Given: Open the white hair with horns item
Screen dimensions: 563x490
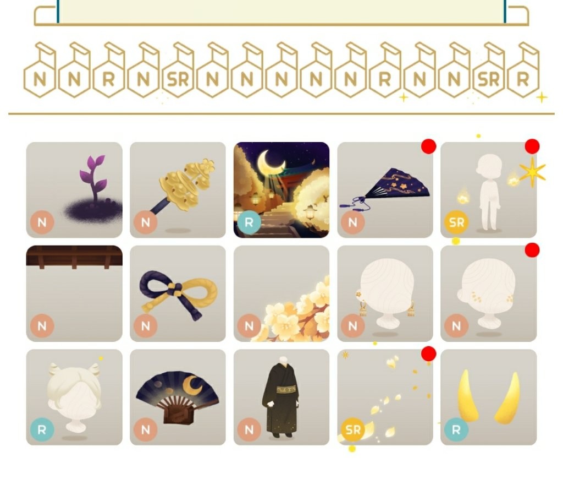Looking at the screenshot, I should click(x=74, y=398).
